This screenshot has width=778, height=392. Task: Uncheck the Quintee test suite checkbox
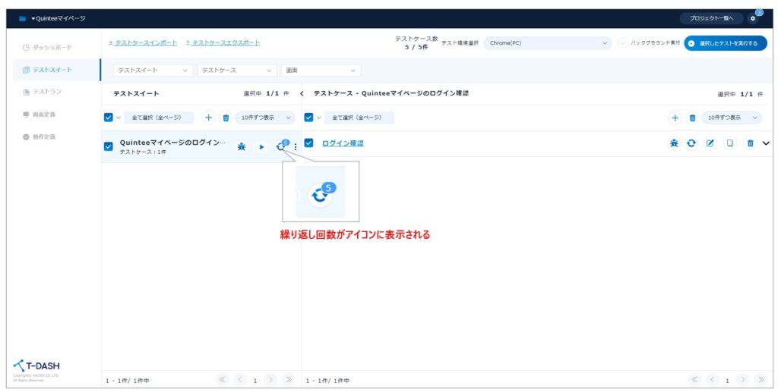click(109, 146)
